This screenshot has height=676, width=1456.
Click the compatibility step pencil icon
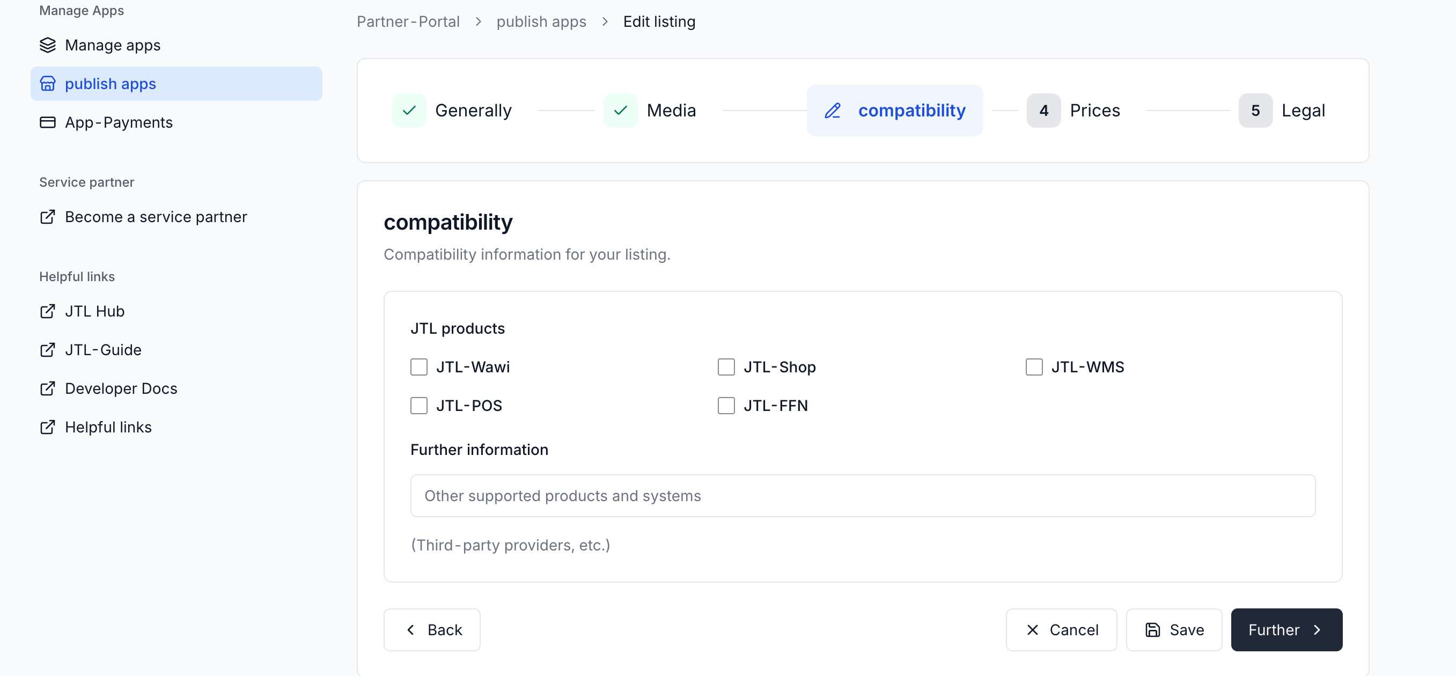click(x=832, y=110)
